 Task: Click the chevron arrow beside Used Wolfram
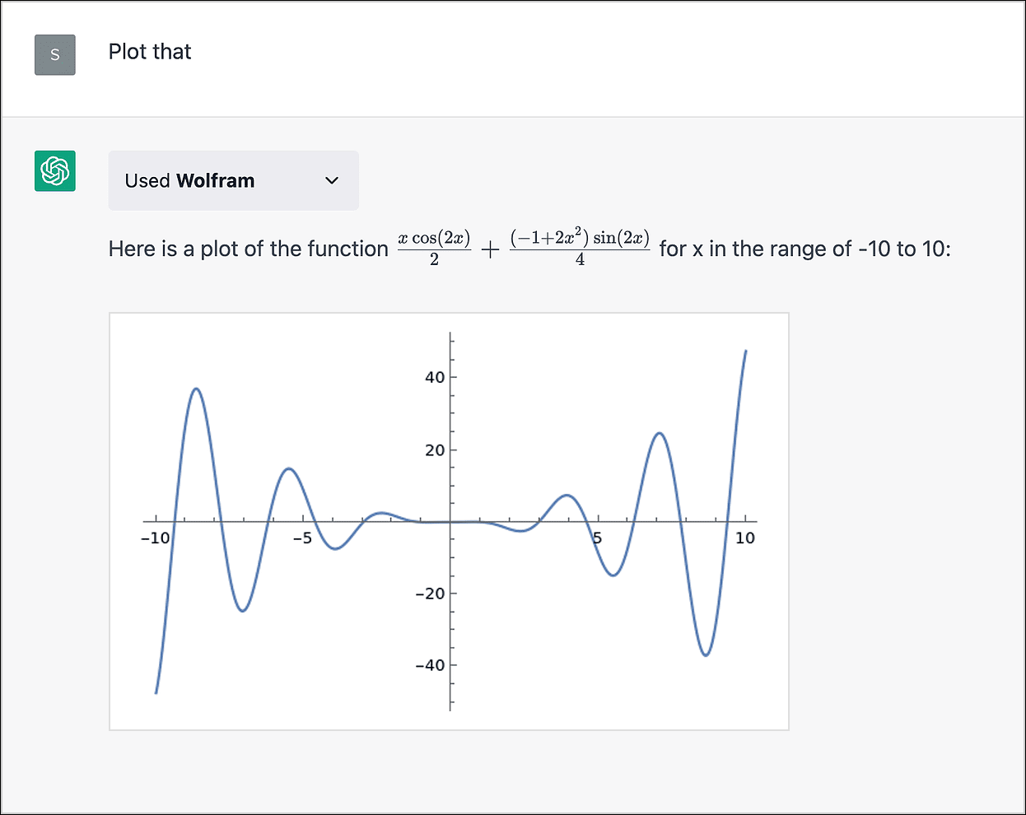(332, 180)
